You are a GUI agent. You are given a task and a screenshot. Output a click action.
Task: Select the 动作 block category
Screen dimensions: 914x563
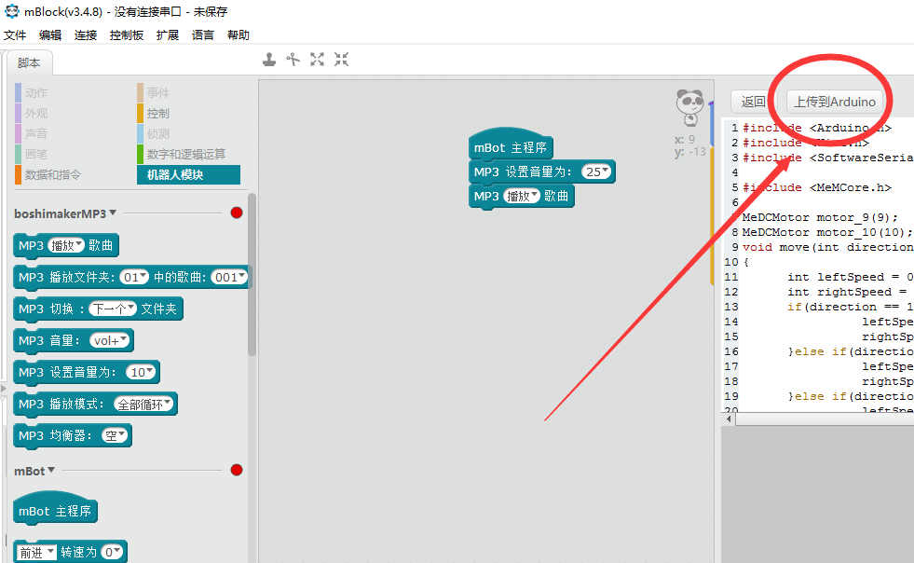(x=36, y=93)
